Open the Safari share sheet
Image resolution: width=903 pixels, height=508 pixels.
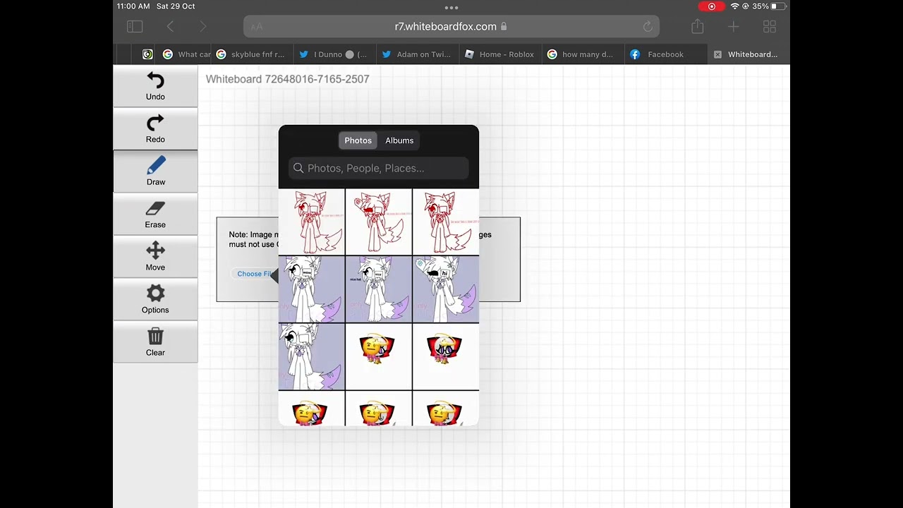click(698, 26)
